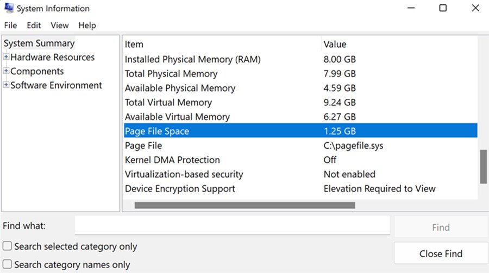This screenshot has width=489, height=273.
Task: Click the vertical scrollbar thumb on the right
Action: (x=483, y=167)
